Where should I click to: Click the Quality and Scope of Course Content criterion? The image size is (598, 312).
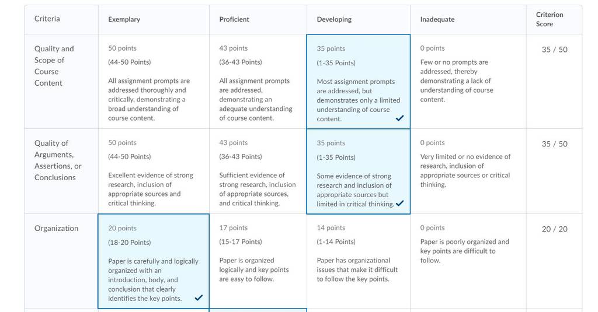54,66
